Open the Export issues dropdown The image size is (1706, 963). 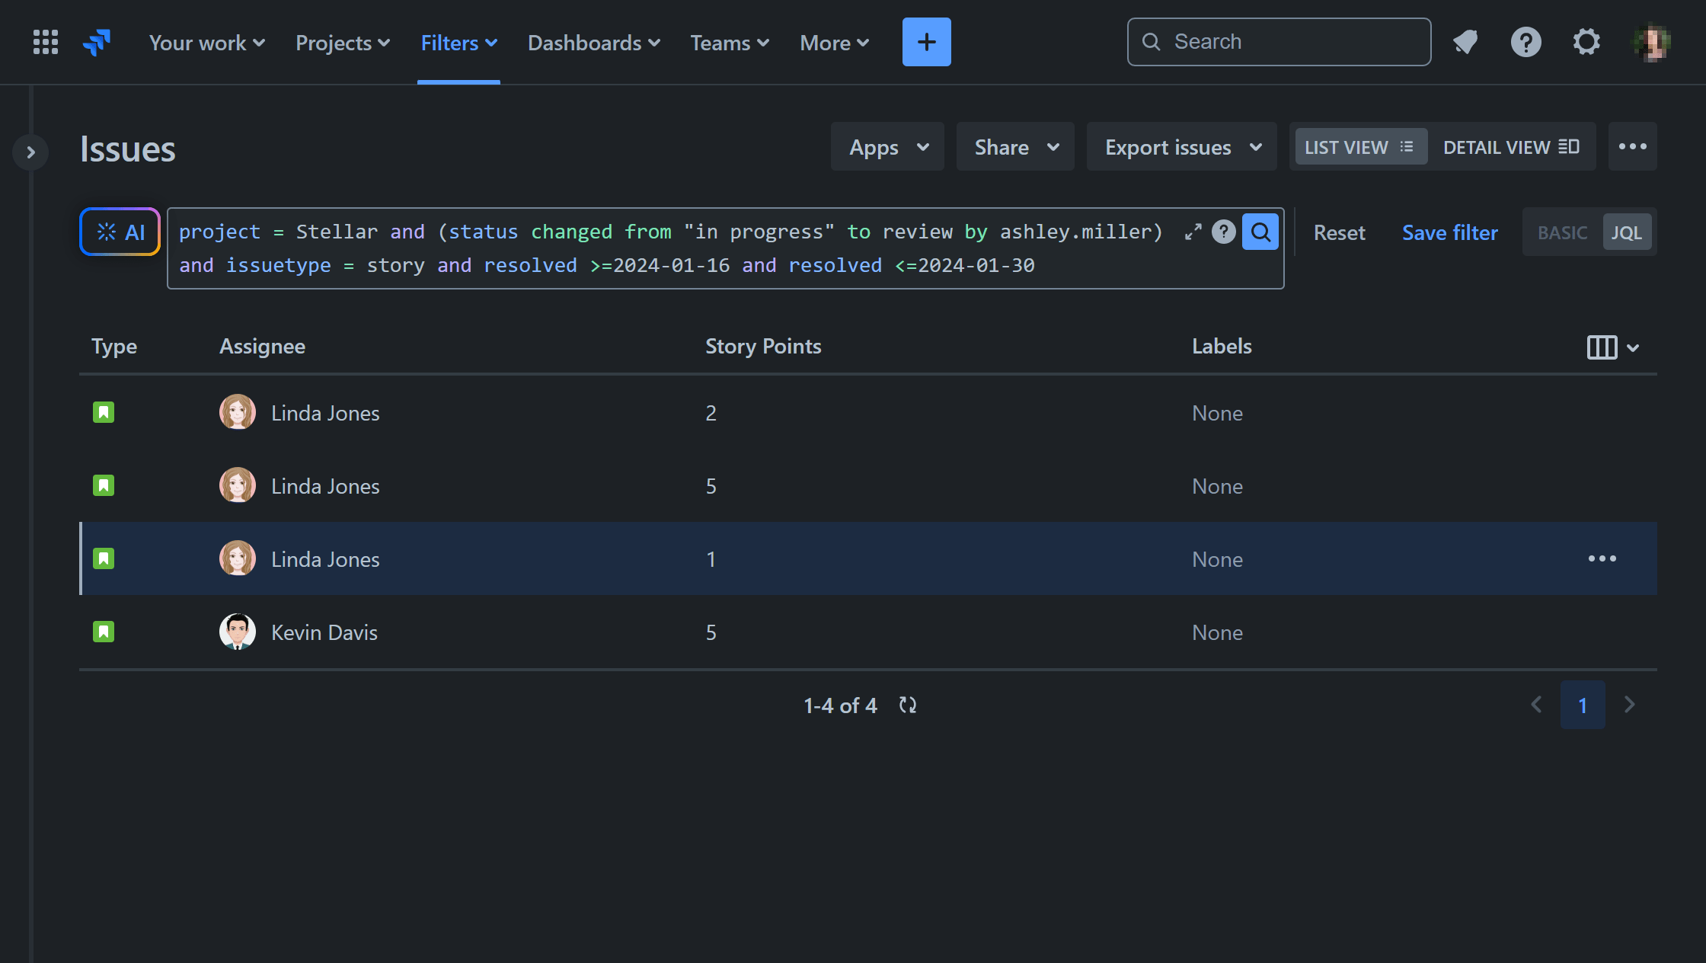point(1180,146)
